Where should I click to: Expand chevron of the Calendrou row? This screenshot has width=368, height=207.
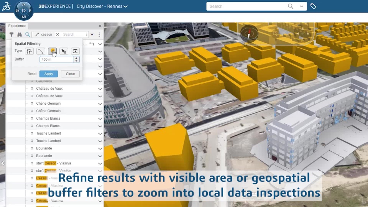tap(100, 81)
